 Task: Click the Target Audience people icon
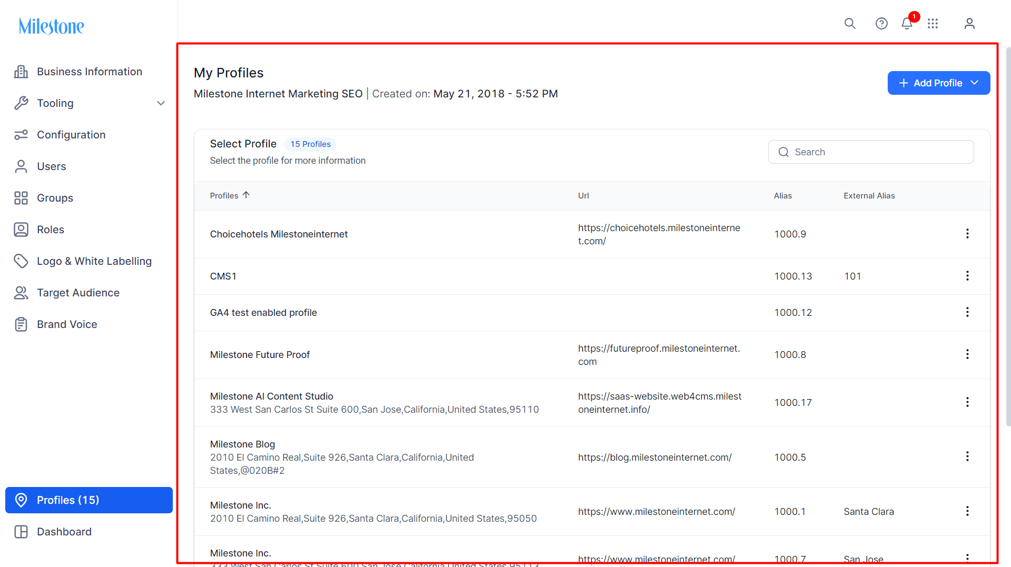[x=21, y=293]
